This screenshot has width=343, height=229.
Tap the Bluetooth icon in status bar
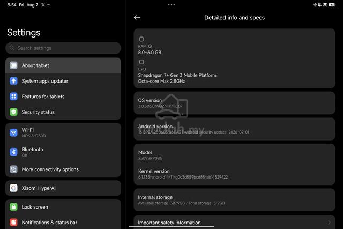pyautogui.click(x=315, y=5)
